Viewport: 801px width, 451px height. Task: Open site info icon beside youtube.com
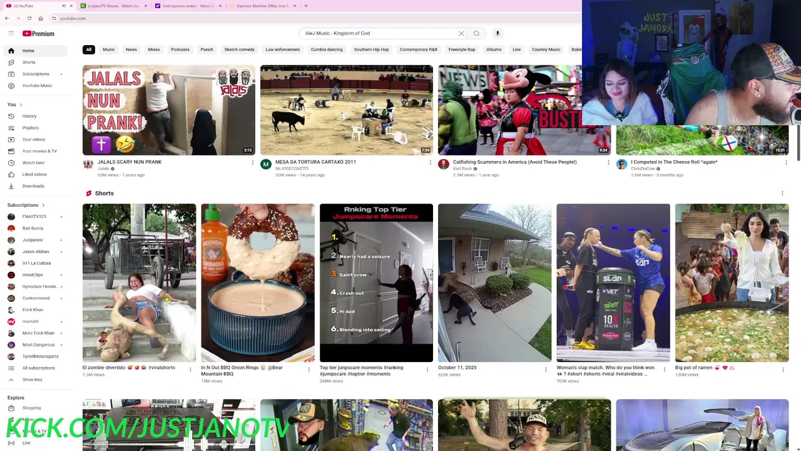(x=54, y=18)
